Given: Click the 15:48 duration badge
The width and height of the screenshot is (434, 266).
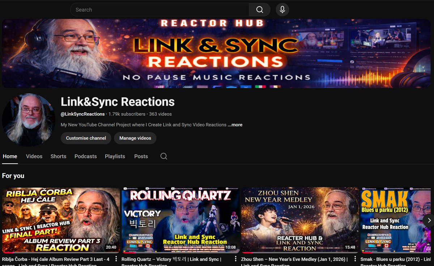Looking at the screenshot, I should click(350, 248).
